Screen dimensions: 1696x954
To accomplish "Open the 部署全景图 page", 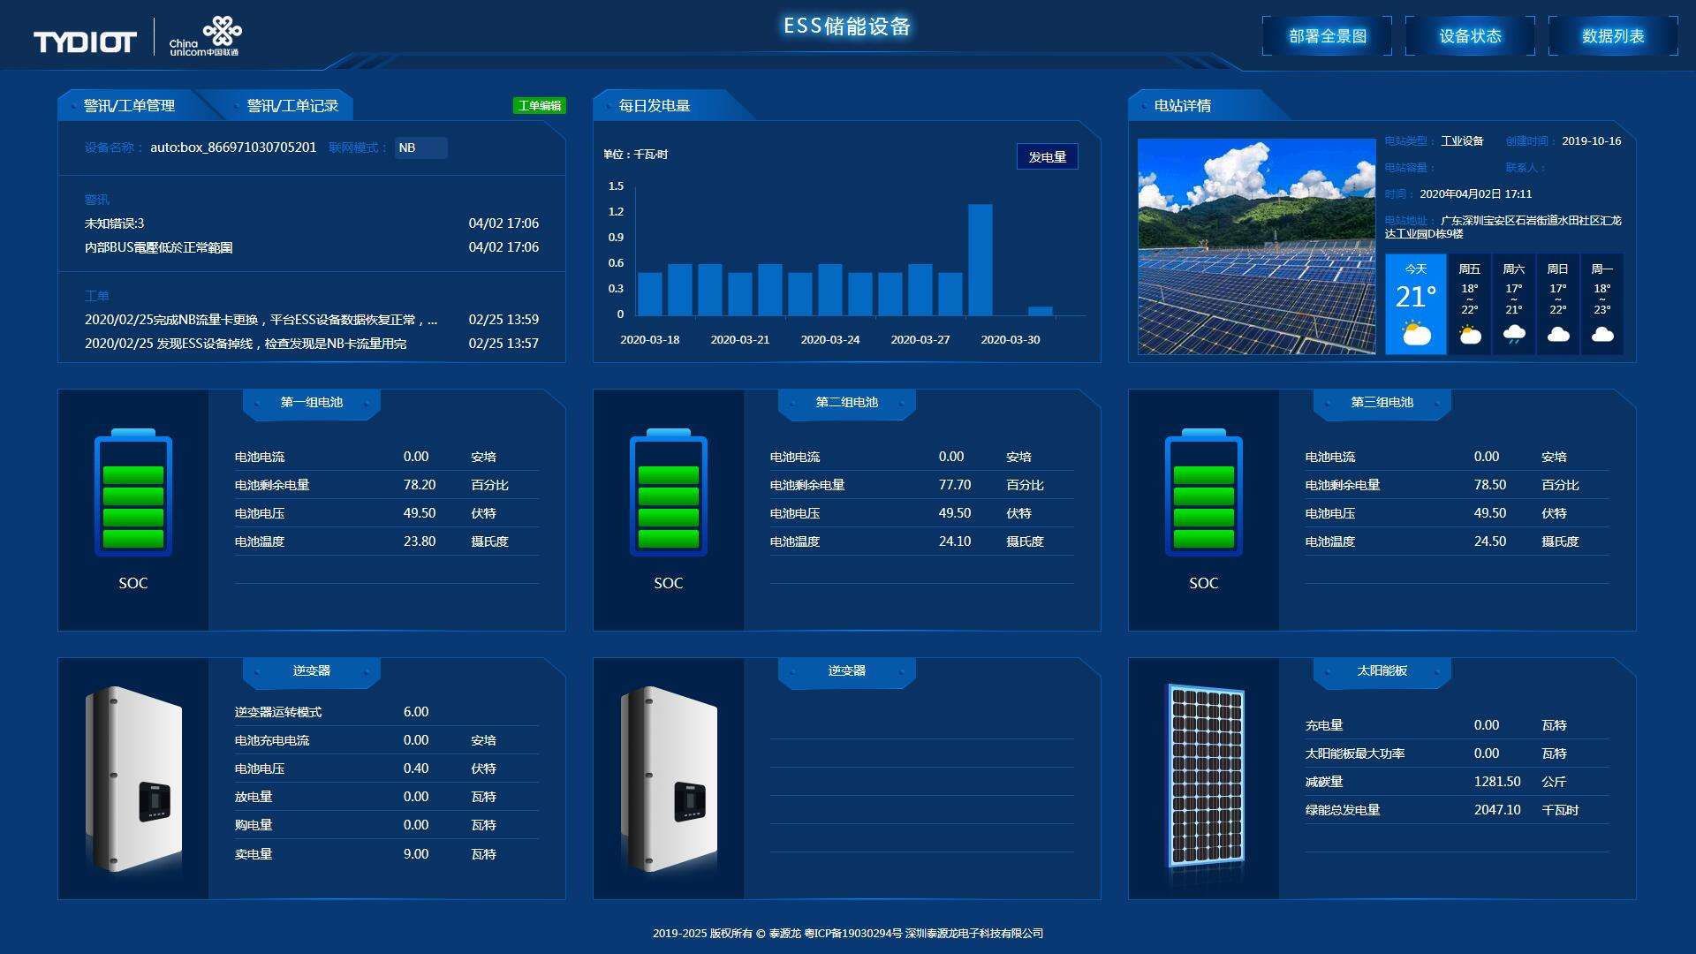I will pos(1327,36).
